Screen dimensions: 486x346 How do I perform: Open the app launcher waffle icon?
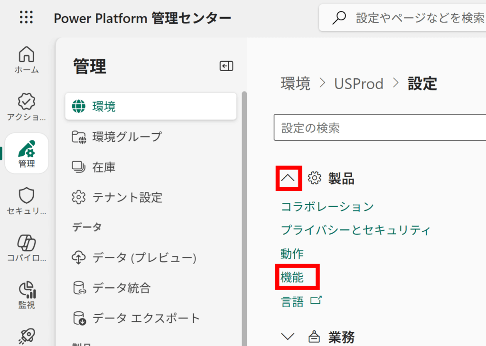(27, 18)
